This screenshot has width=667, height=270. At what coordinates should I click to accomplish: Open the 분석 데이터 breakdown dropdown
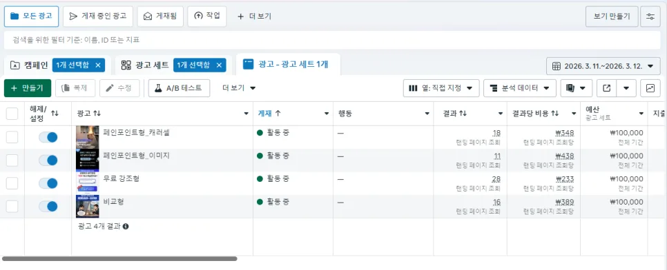(520, 88)
